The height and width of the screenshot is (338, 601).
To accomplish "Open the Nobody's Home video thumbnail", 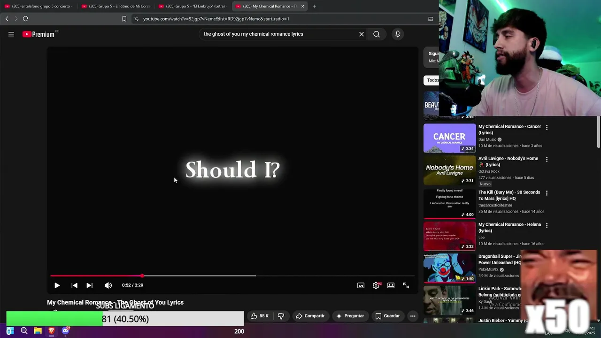I will coord(449,170).
